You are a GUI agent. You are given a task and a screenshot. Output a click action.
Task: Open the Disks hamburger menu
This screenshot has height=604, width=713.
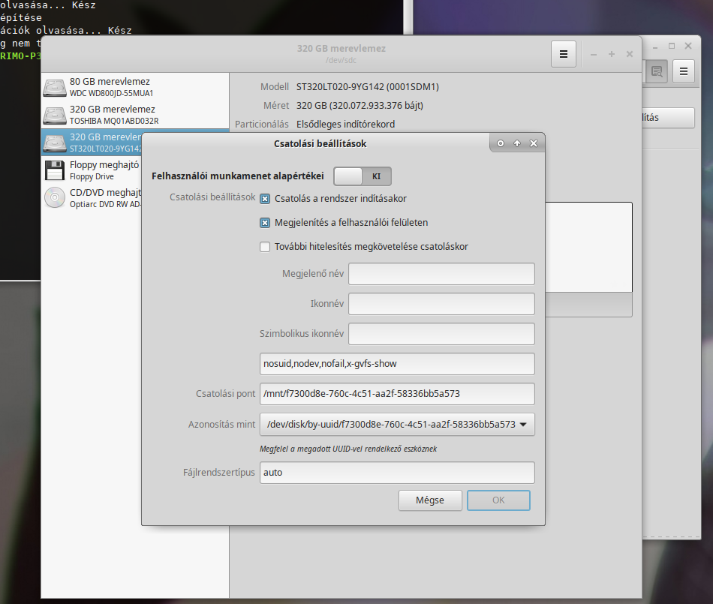click(x=564, y=54)
